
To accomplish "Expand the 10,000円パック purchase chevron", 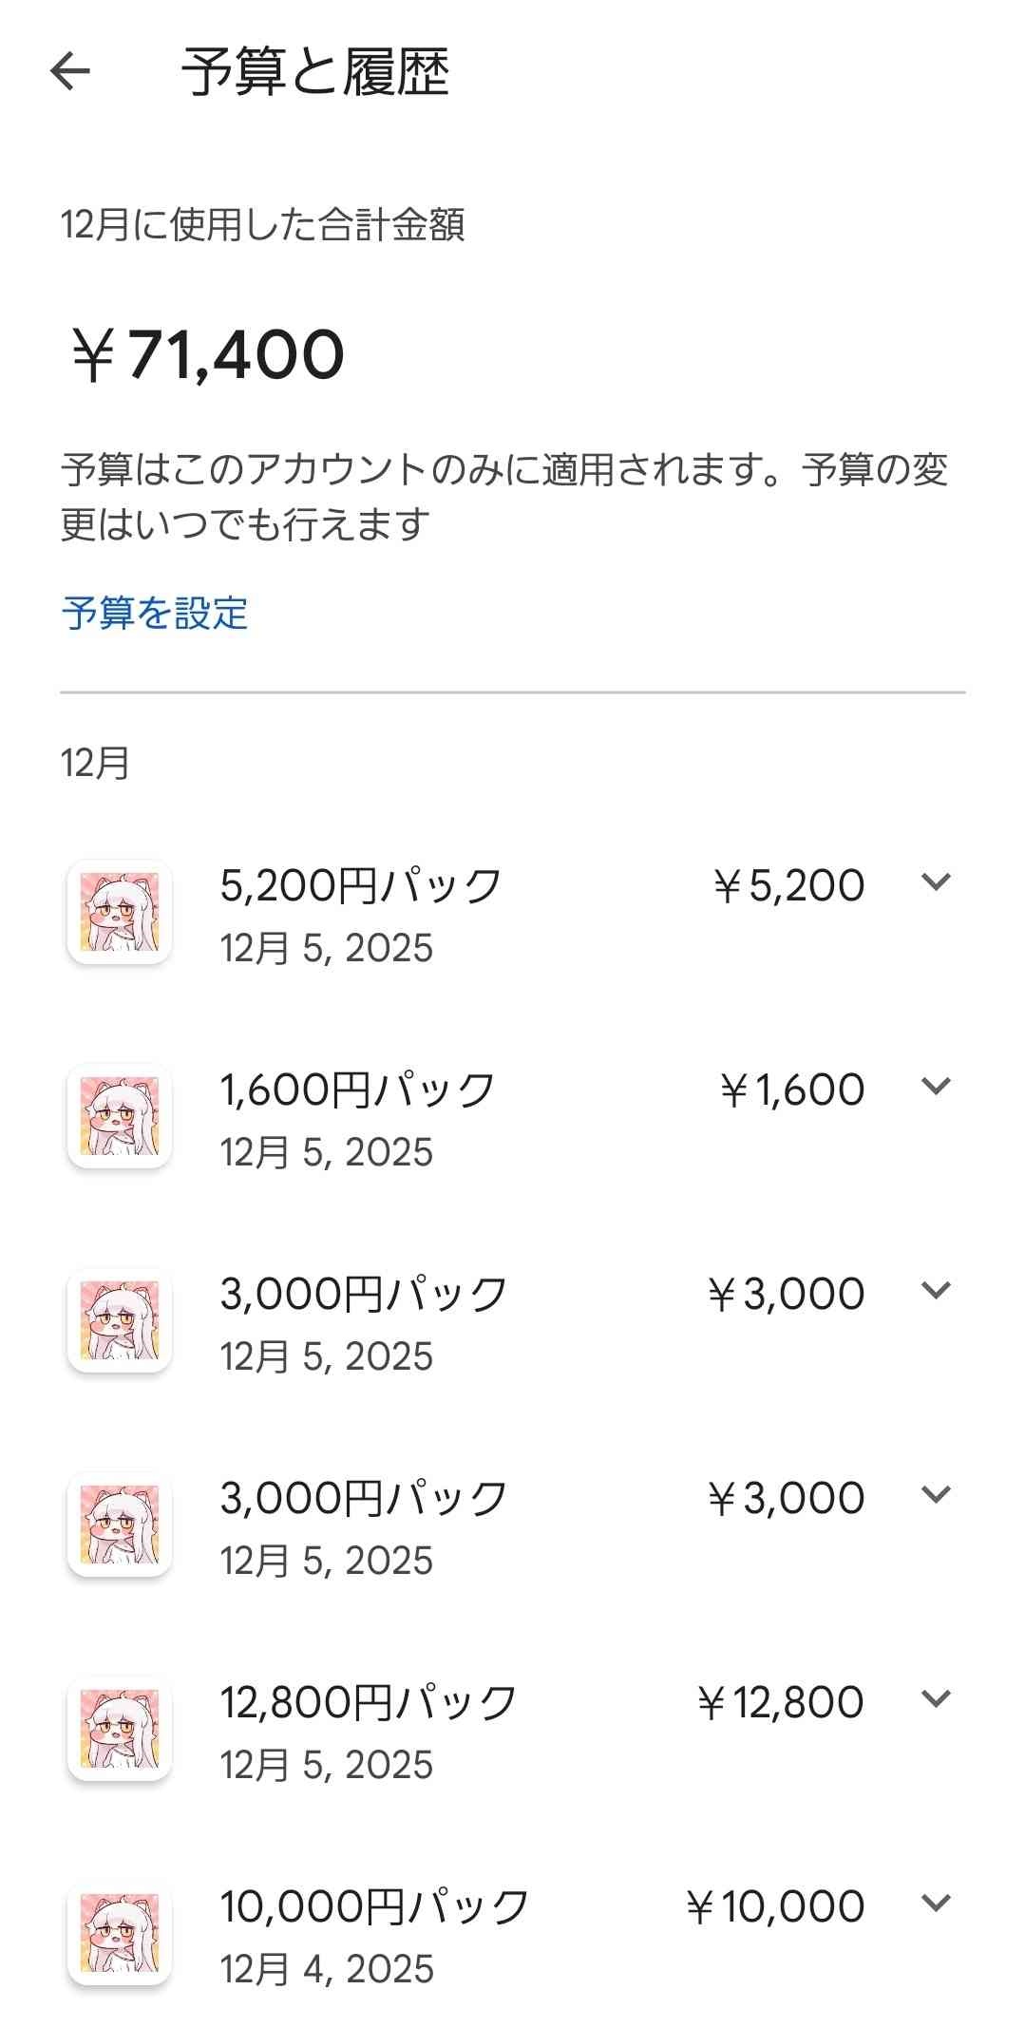I will point(936,1904).
